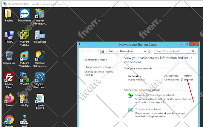This screenshot has height=127, width=203.
Task: Click the 'Network 2' network name
Action: click(135, 76)
